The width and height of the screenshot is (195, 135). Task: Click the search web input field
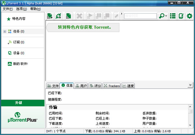(x=140, y=16)
